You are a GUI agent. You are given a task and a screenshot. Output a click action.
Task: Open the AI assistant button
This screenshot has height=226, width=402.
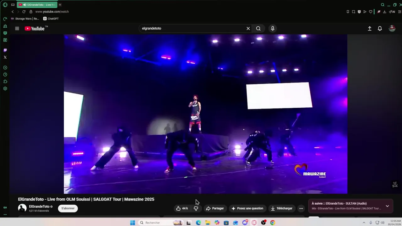click(x=392, y=12)
